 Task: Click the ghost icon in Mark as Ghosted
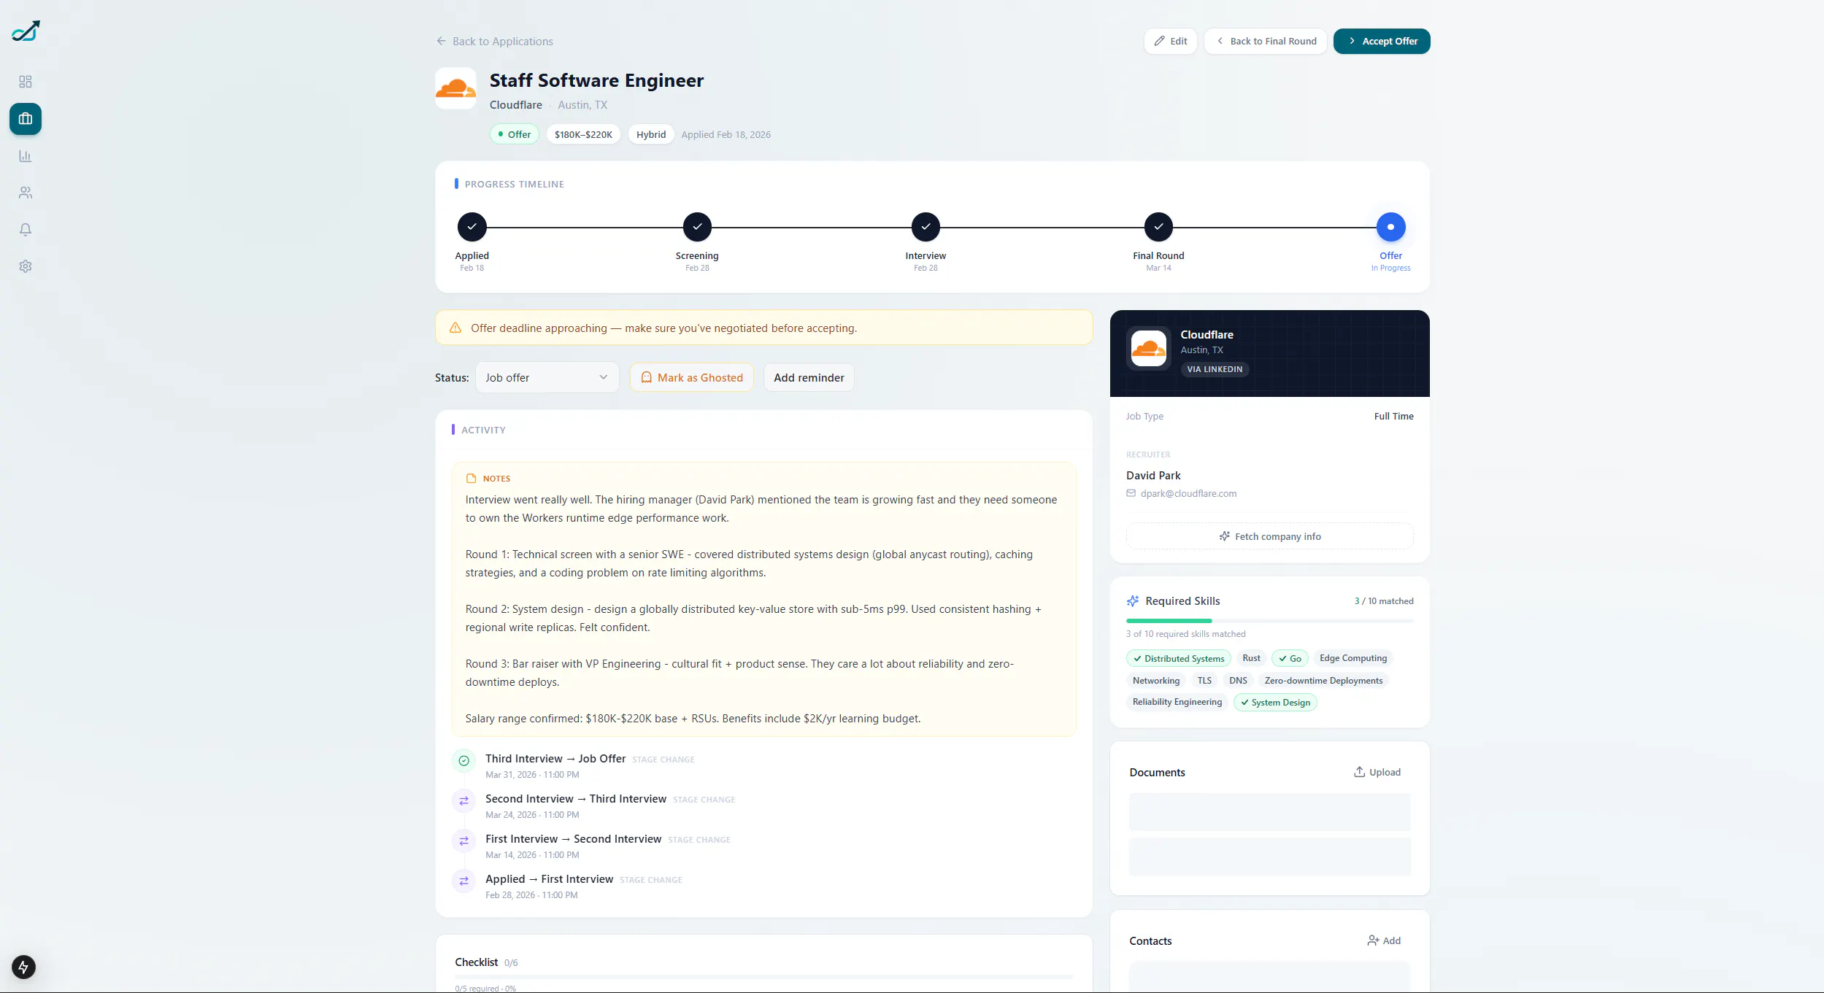pyautogui.click(x=647, y=378)
